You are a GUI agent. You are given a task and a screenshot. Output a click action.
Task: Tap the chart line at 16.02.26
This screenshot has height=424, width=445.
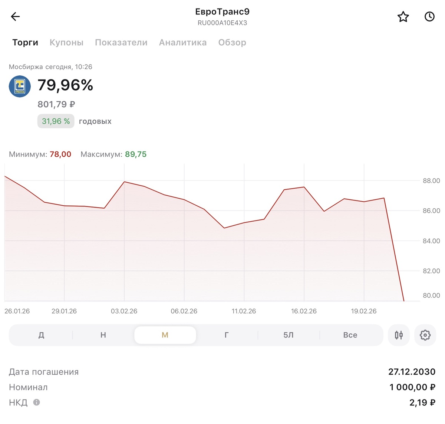[304, 187]
